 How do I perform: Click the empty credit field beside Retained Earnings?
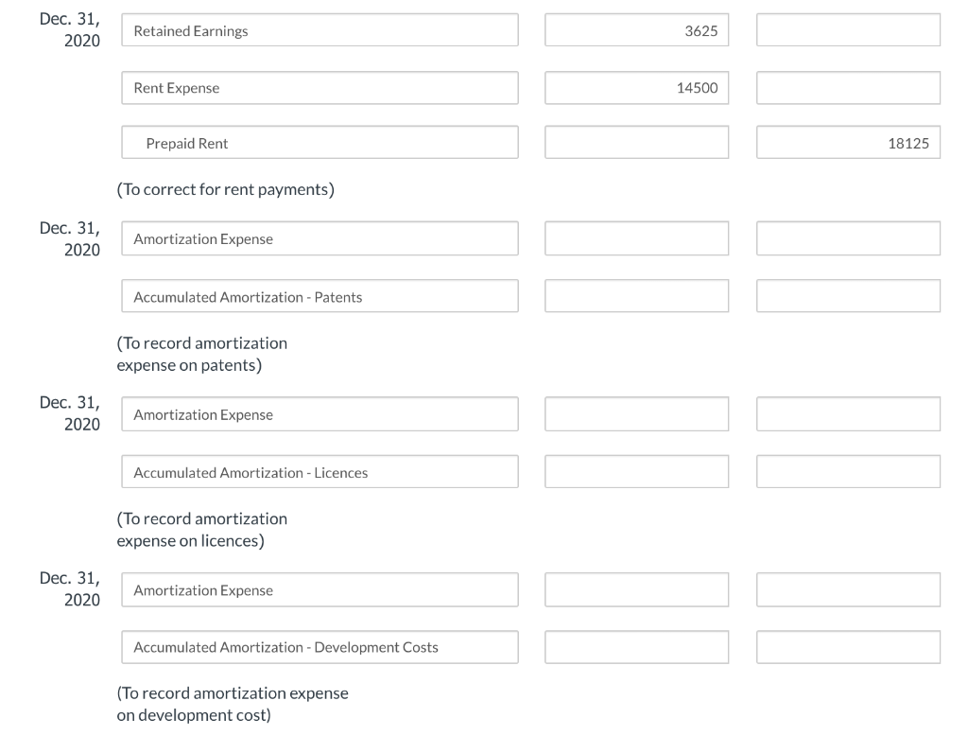pos(847,29)
